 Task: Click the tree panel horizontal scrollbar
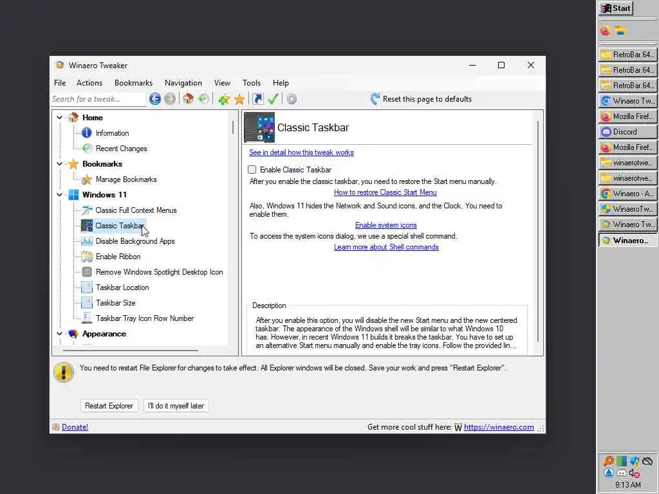(x=130, y=351)
